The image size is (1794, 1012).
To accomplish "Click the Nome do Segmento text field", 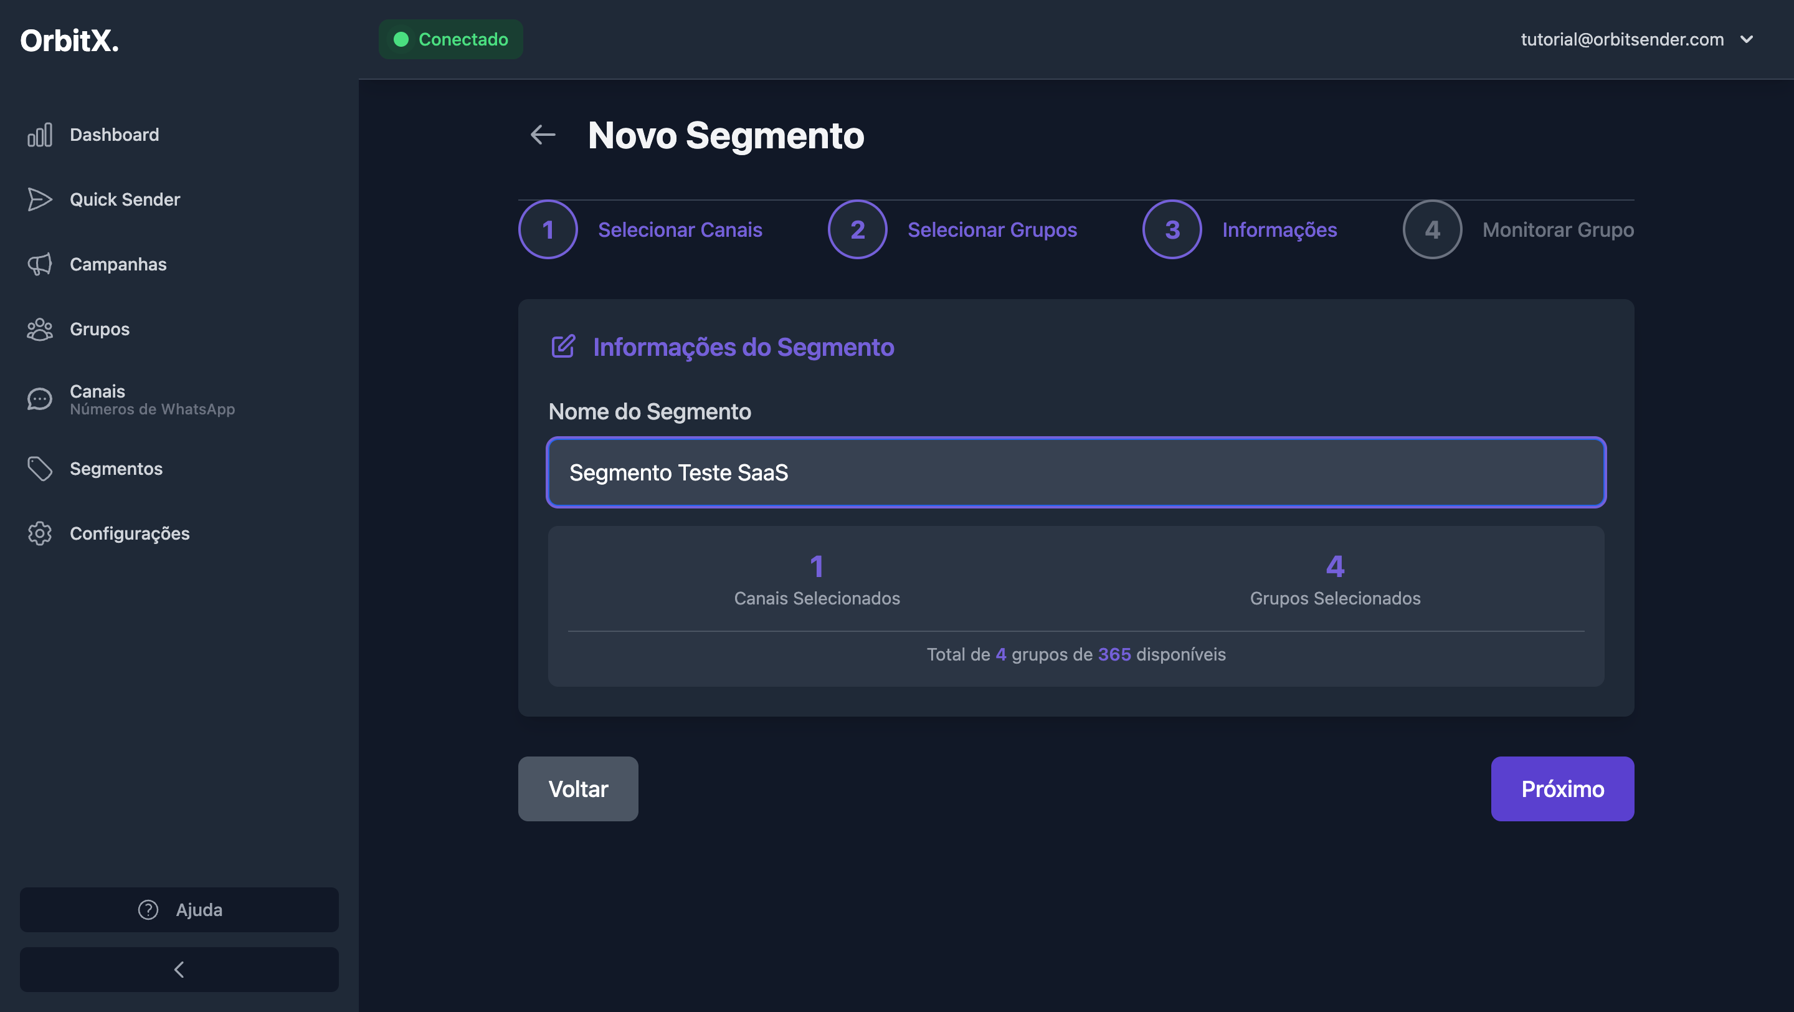I will click(1075, 473).
